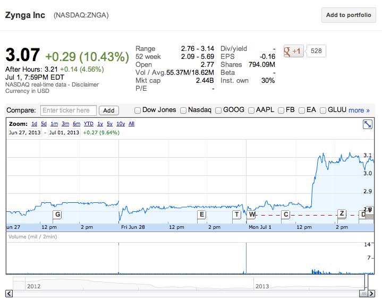382x300 pixels.
Task: Click the 2012 label in overview timeline
Action: (34, 286)
